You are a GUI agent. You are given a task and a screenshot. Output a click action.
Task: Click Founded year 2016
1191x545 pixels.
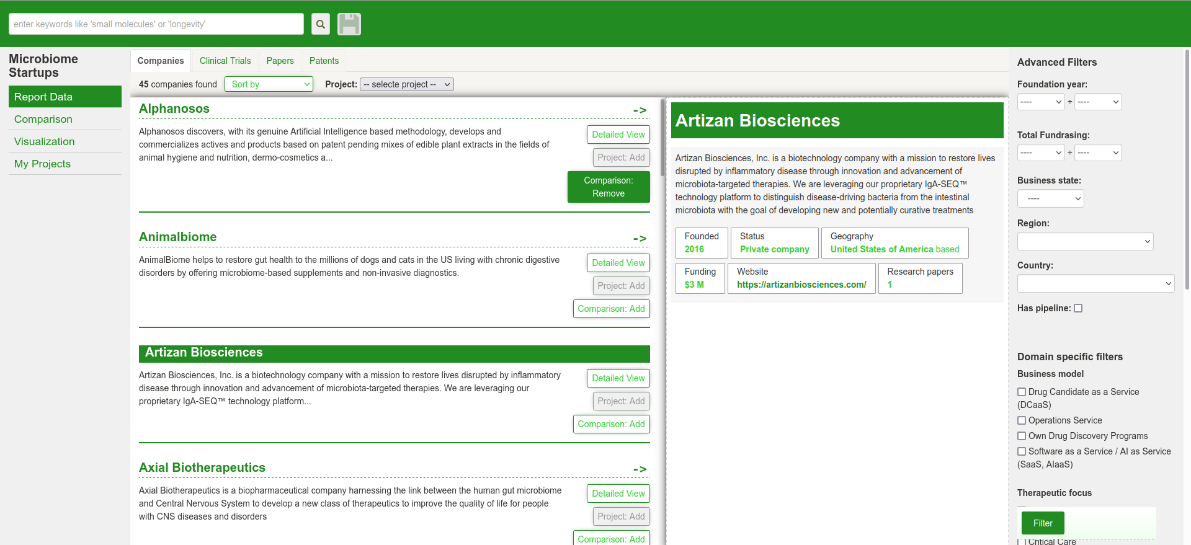[694, 249]
